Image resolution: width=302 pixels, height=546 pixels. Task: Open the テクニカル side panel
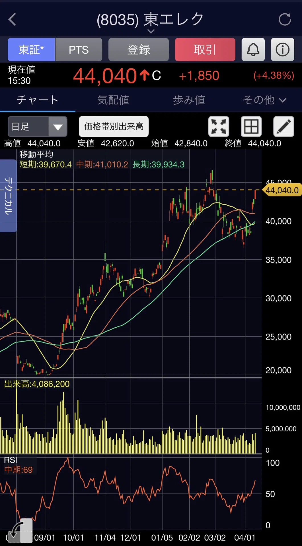(8, 196)
